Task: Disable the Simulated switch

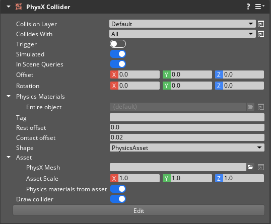Action: click(x=118, y=54)
